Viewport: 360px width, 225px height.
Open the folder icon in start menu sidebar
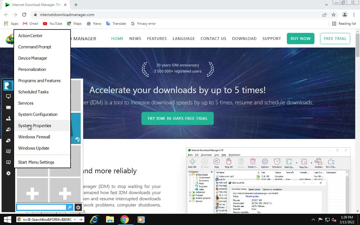click(8, 107)
